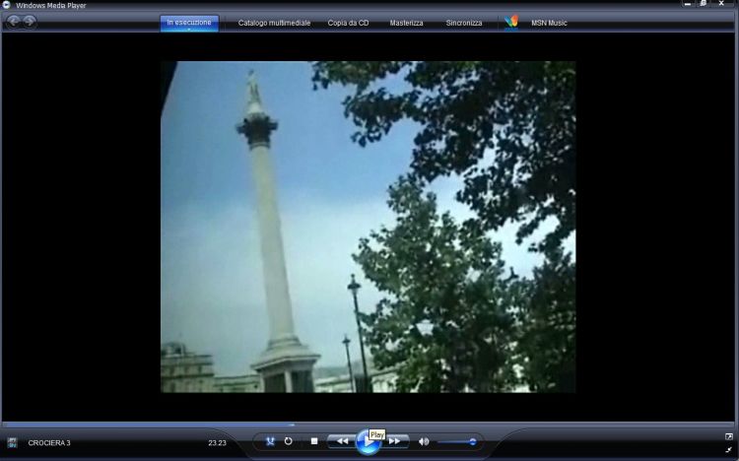Screen dimensions: 739x461
Task: Adjust the volume slider
Action: click(458, 441)
